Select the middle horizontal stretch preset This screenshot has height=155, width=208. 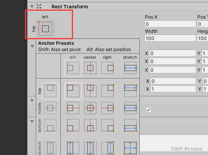[x=131, y=108]
